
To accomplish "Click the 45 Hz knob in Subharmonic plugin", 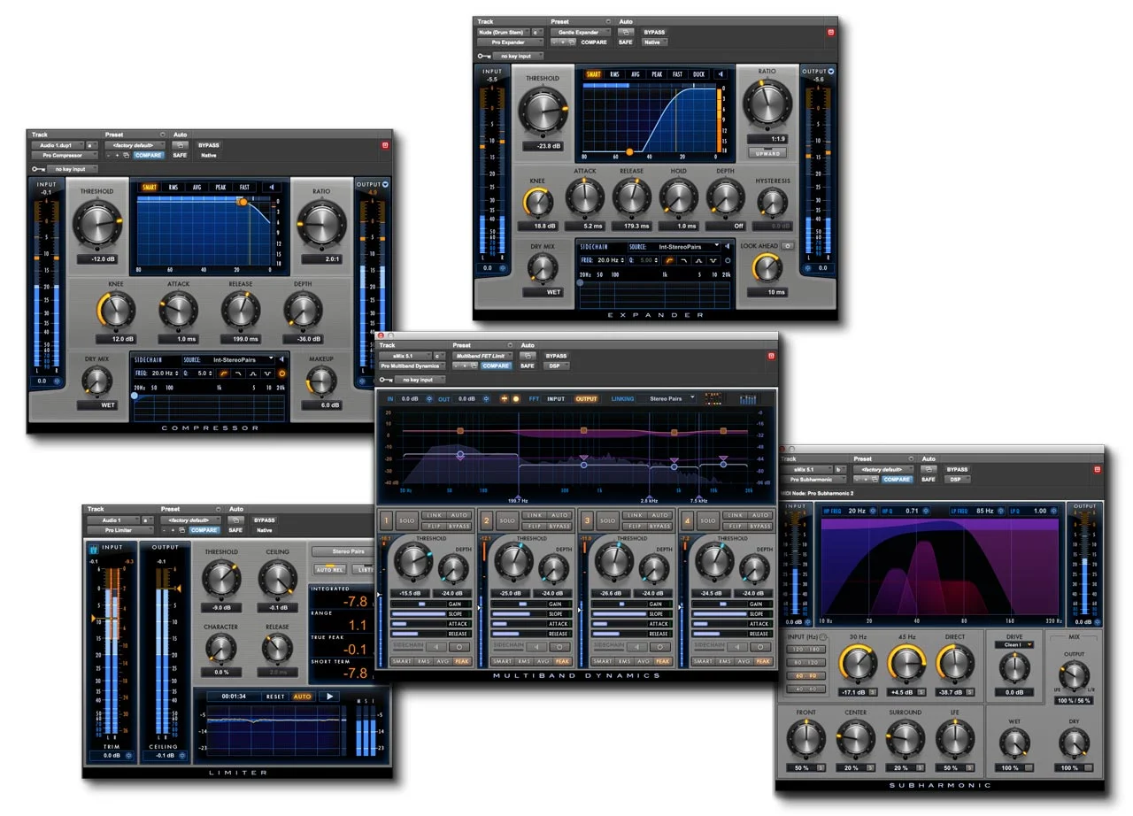I will [906, 665].
